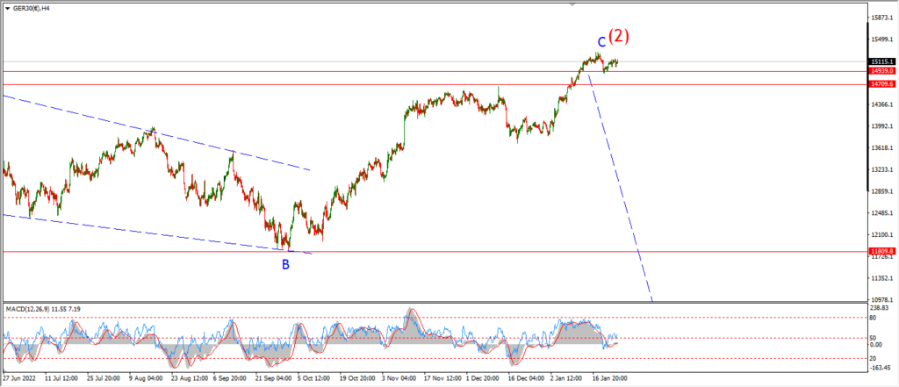
Task: Click the 27 Jun 2022 date label
Action: pyautogui.click(x=21, y=379)
